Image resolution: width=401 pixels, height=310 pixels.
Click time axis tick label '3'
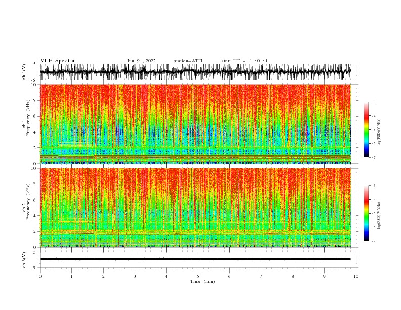click(x=135, y=276)
